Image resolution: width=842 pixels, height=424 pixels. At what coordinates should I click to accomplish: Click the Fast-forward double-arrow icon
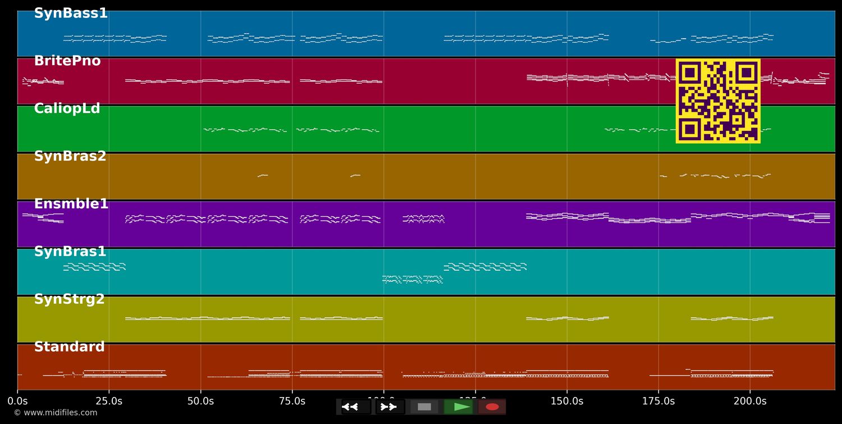[x=389, y=407]
